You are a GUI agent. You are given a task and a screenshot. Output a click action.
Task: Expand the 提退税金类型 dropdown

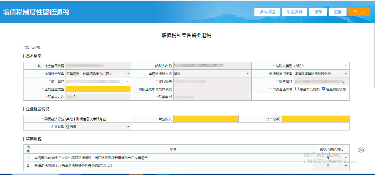98,74
